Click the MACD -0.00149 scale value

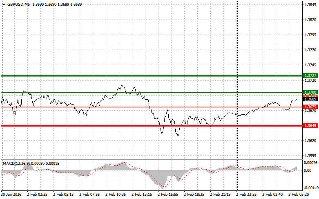pos(310,188)
